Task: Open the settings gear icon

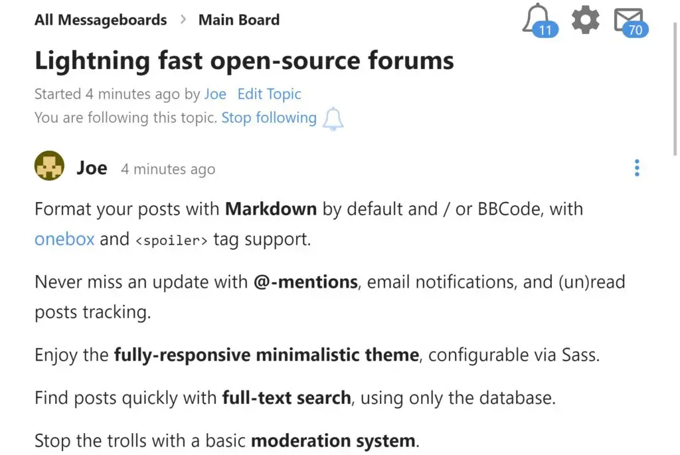Action: coord(586,19)
